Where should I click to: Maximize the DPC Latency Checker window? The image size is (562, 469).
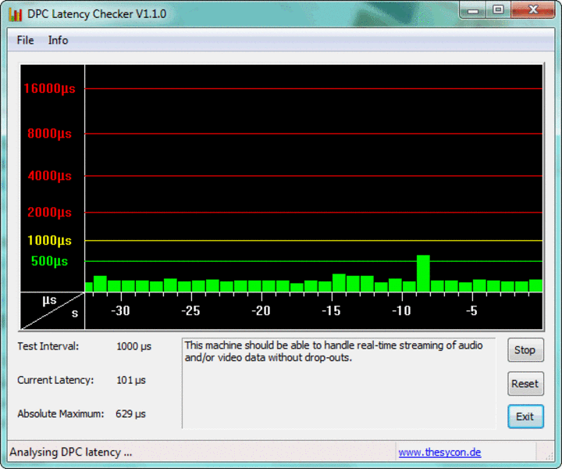pyautogui.click(x=497, y=9)
